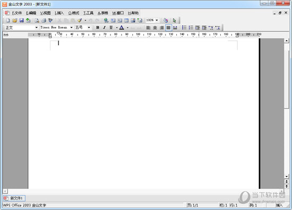Toggle justified alignment button
The image size is (292, 210).
(x=168, y=28)
